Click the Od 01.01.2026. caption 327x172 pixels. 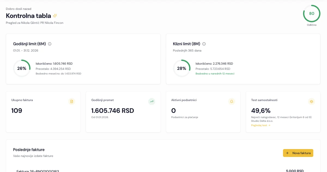point(100,117)
